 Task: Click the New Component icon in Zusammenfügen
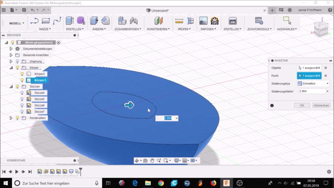[122, 21]
